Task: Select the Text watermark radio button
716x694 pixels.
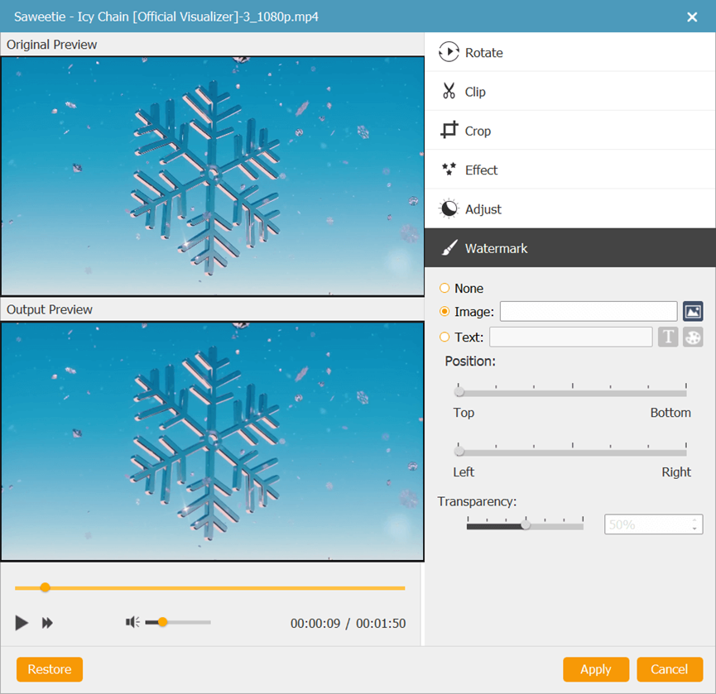Action: pyautogui.click(x=445, y=337)
